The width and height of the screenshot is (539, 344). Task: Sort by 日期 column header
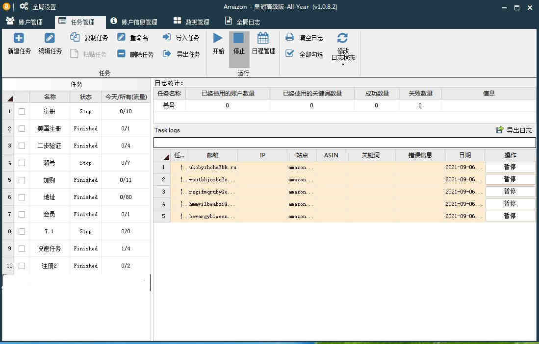pos(465,155)
